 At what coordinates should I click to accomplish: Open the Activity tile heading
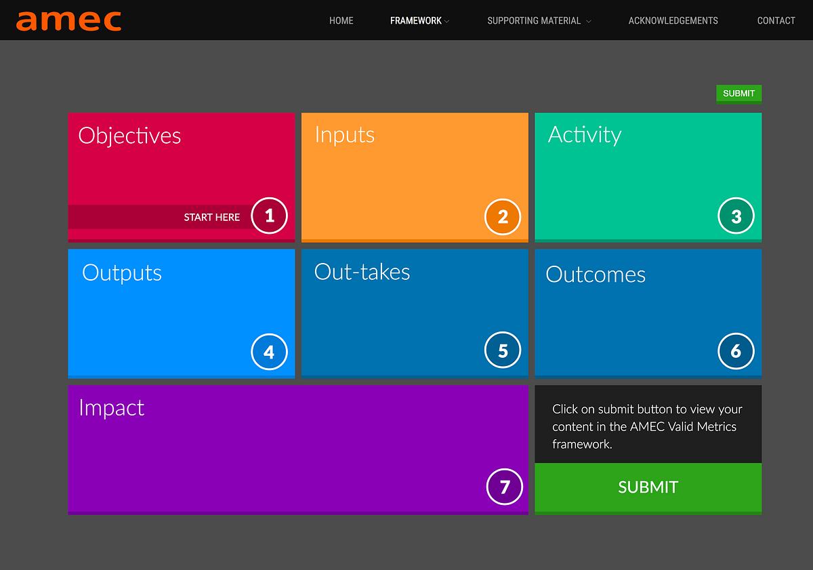[585, 135]
